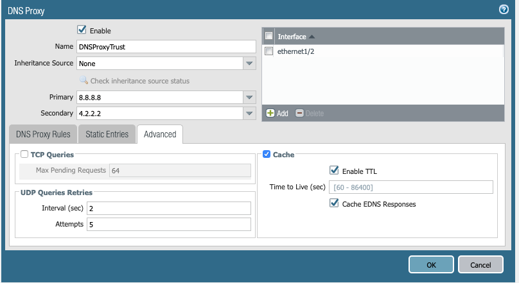Expand the Secondary DNS server dropdown
Viewport: 519px width, 283px height.
(250, 113)
